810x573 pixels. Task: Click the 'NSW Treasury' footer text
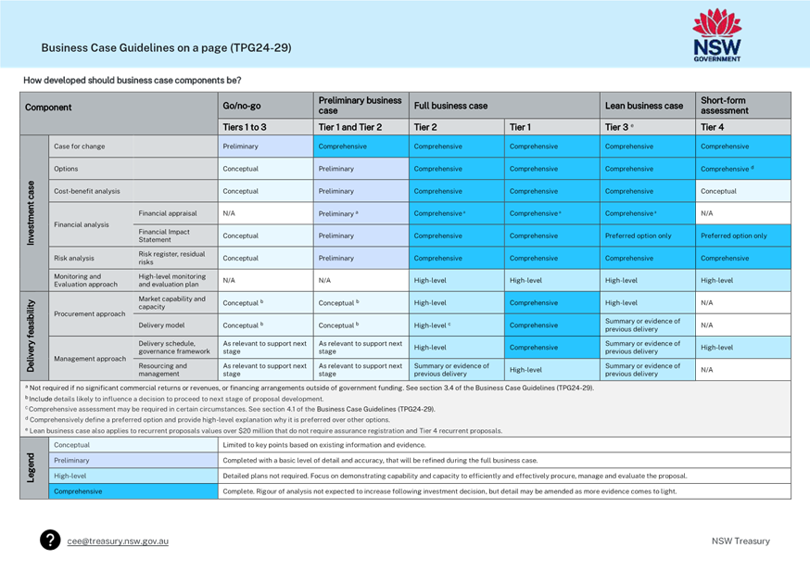(740, 541)
